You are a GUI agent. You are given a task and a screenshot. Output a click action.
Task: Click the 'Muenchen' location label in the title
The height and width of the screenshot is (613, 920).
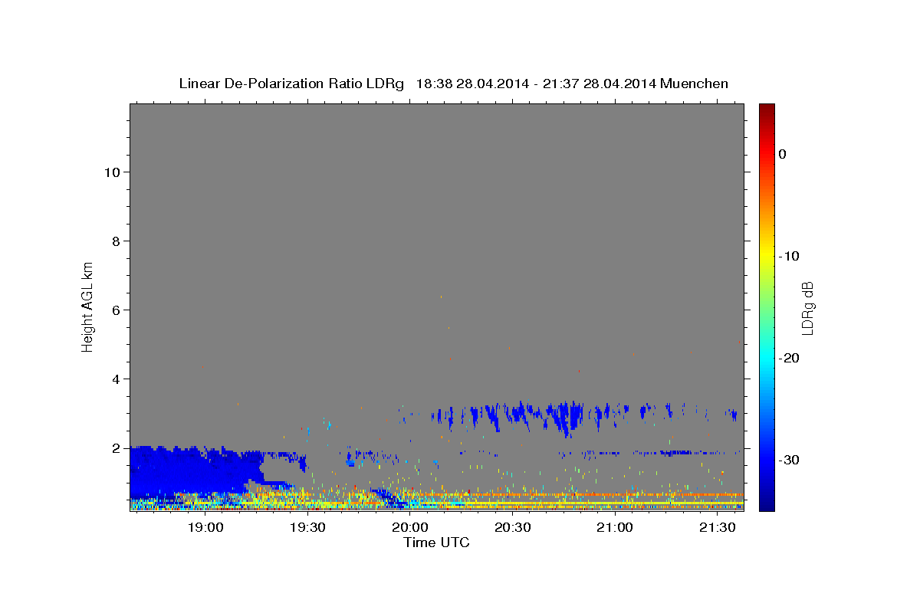[695, 84]
